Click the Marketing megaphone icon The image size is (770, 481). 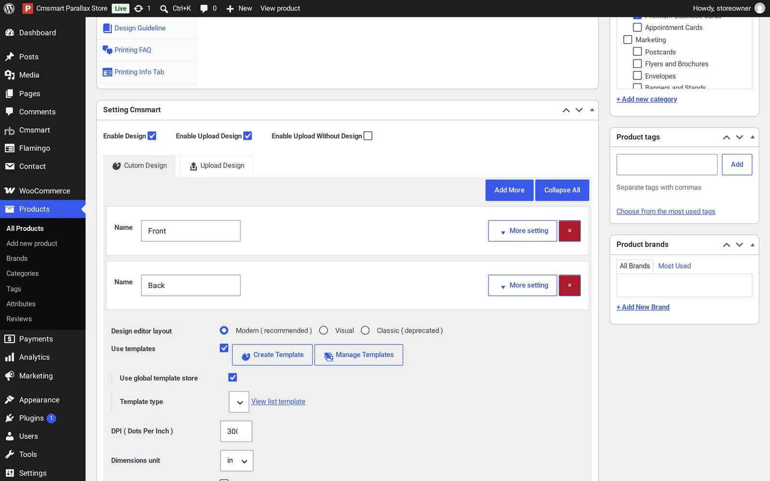[10, 376]
